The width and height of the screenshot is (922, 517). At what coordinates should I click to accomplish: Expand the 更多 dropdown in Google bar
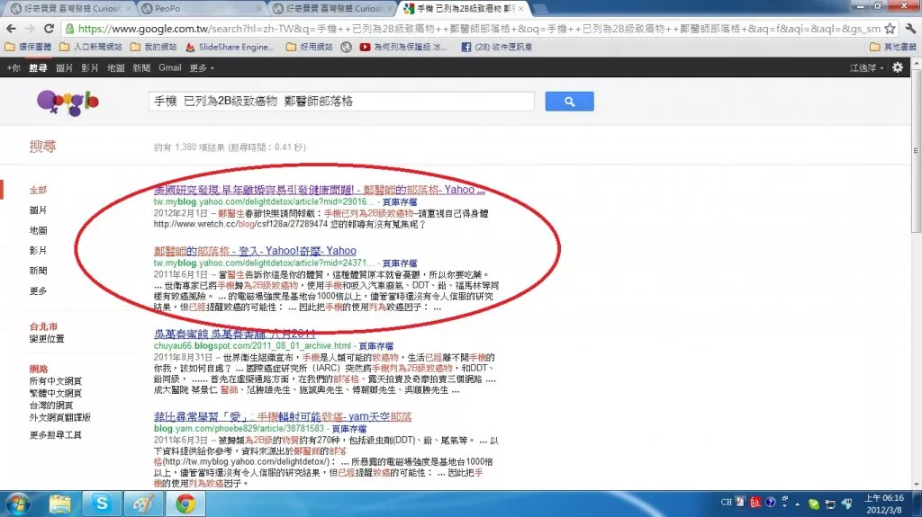(201, 67)
